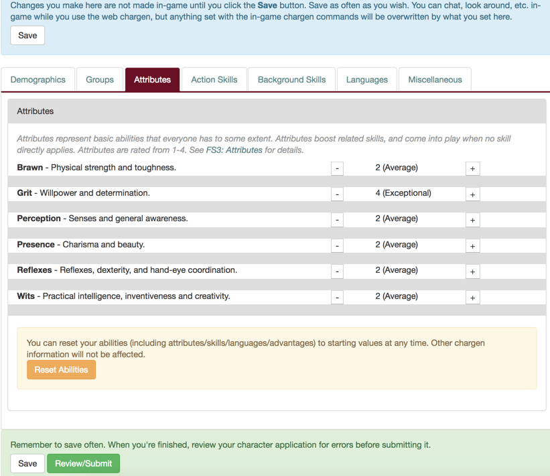Select the Background Skills tab
The image size is (550, 476).
pos(291,80)
